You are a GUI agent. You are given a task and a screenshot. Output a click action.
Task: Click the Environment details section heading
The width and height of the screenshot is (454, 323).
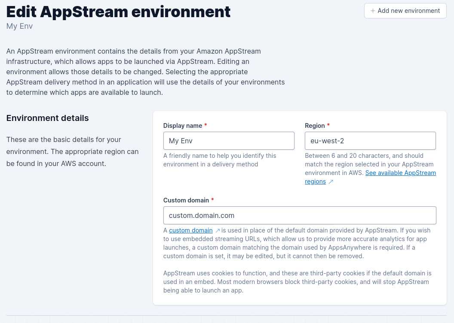click(x=47, y=118)
